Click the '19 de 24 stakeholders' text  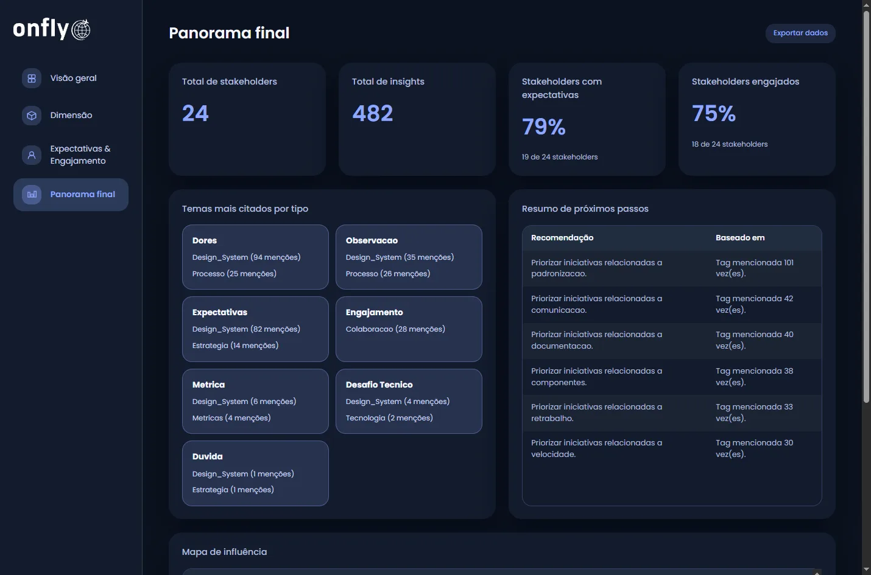pyautogui.click(x=560, y=157)
